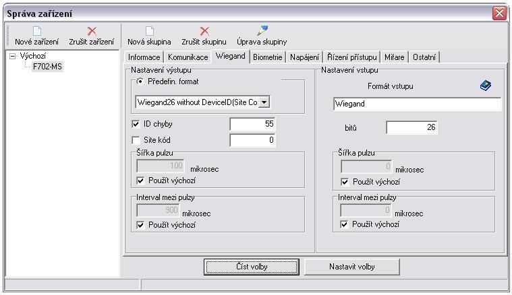The image size is (512, 295).
Task: Collapse the Výchozí tree node
Action: pos(13,57)
